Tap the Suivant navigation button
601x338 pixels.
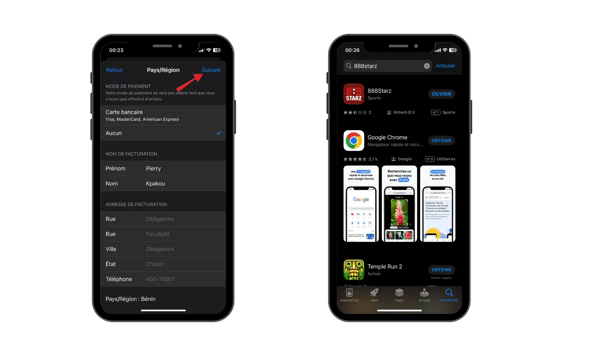coord(211,70)
